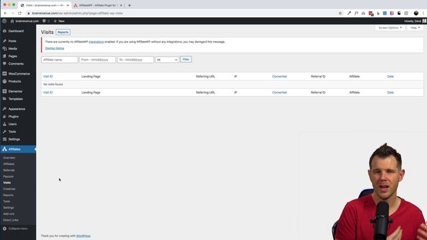Screen dimensions: 427x240
Task: Expand the Help panel
Action: point(415,28)
